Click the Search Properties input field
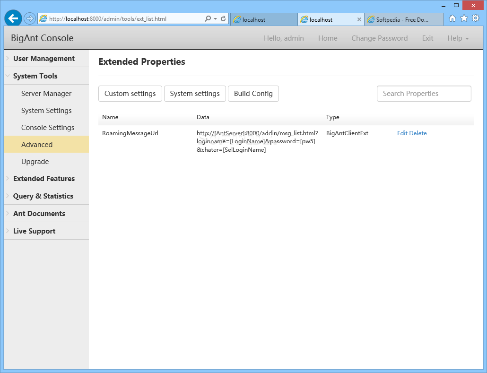 pos(424,94)
